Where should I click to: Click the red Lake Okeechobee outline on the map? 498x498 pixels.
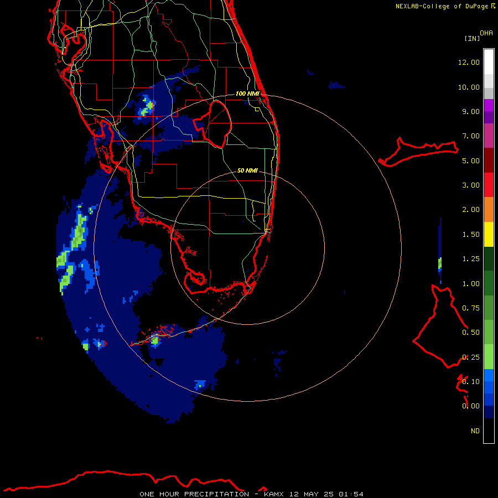point(212,124)
